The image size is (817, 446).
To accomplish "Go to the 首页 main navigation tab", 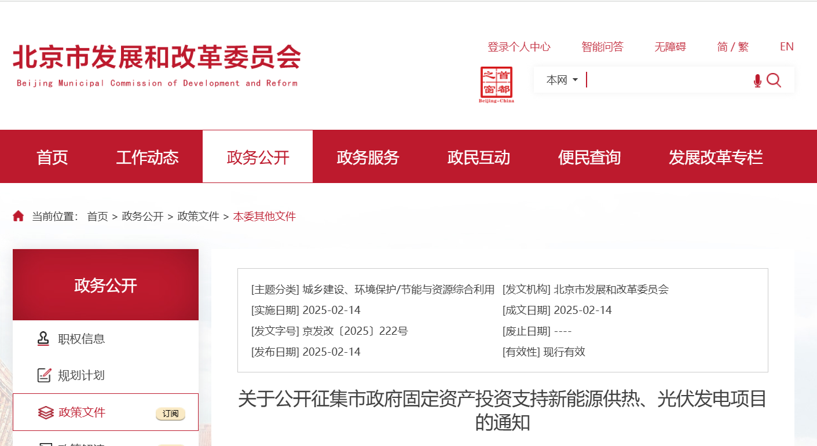I will point(52,157).
